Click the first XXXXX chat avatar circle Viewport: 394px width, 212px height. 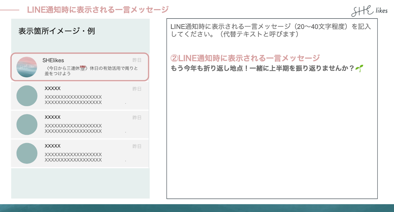[27, 96]
